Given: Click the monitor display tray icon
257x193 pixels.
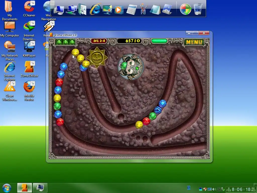Looking at the screenshot, I should point(210,189).
